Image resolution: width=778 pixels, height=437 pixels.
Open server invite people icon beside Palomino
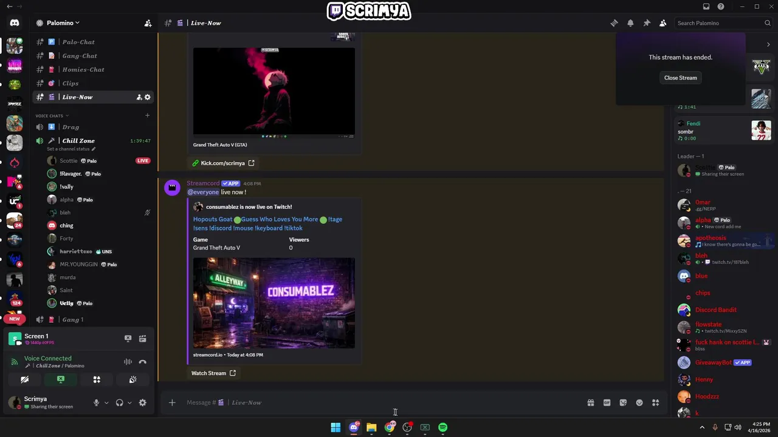148,23
